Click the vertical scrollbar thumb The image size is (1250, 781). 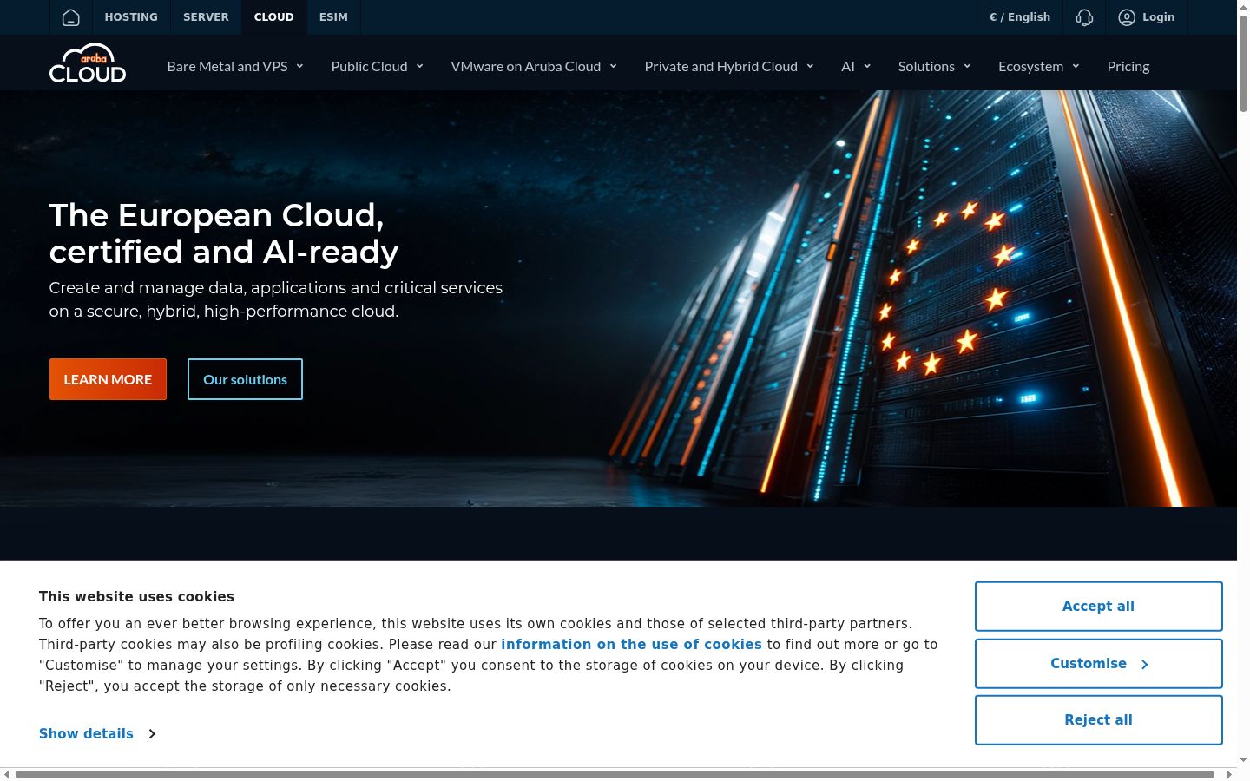coord(1243,63)
